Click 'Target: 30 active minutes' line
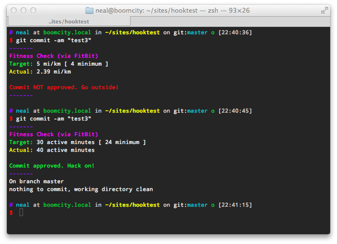 [x=77, y=143]
